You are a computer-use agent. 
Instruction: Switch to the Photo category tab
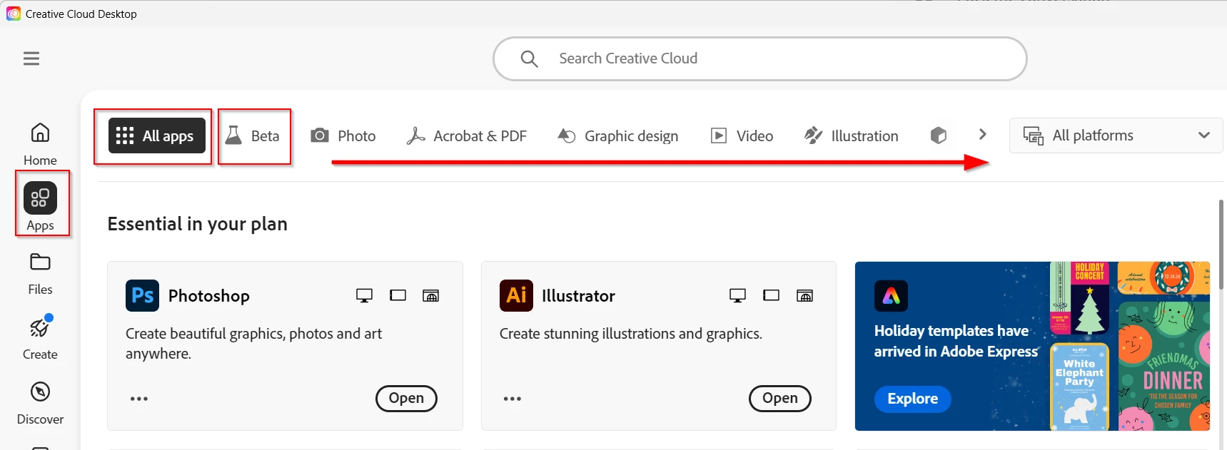[x=343, y=135]
